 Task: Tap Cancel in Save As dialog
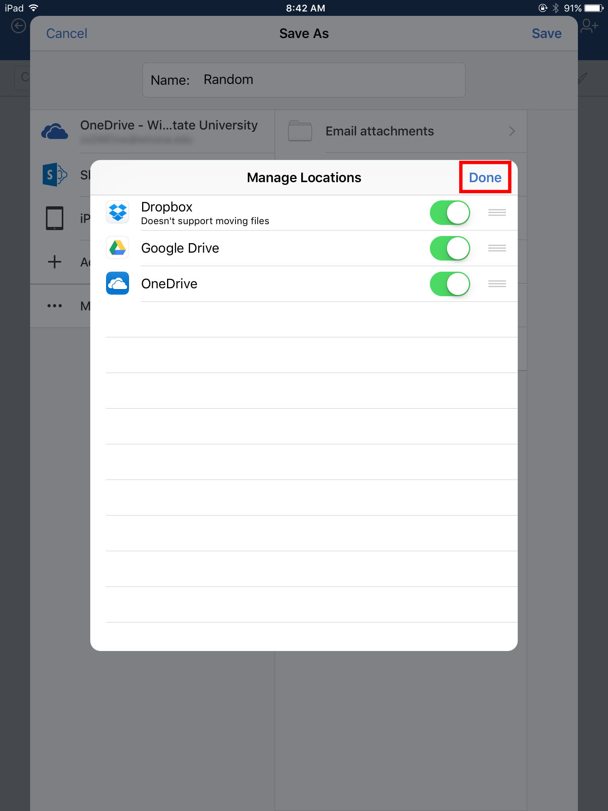coord(66,34)
